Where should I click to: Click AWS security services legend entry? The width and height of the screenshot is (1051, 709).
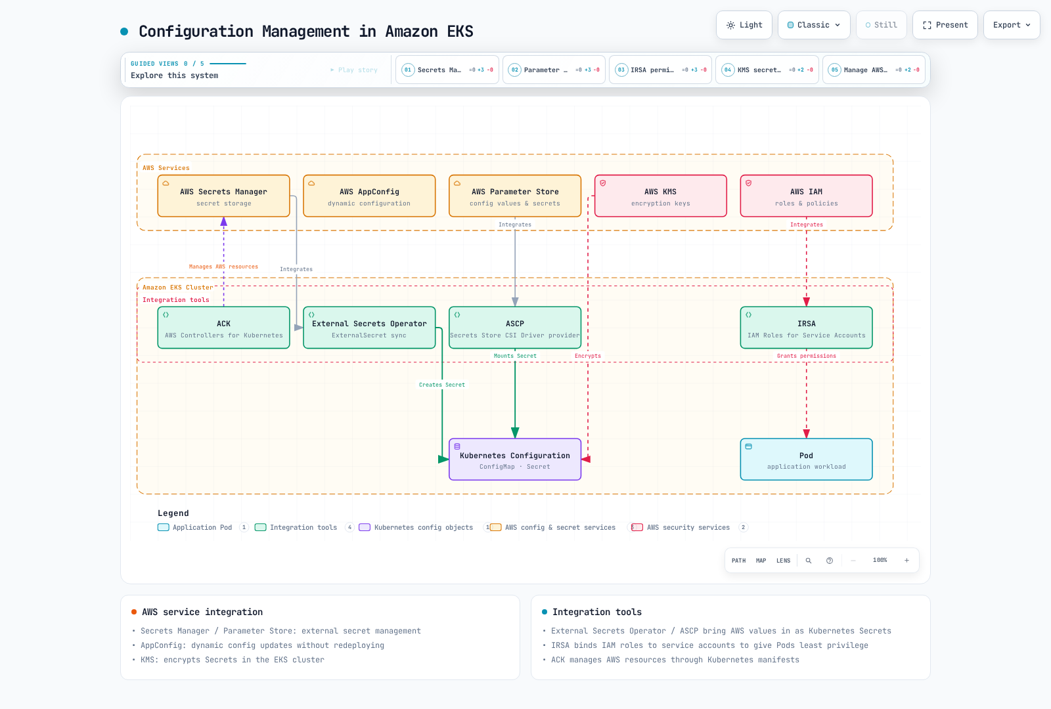[x=688, y=527]
